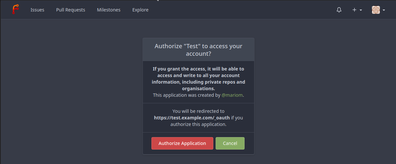The width and height of the screenshot is (396, 164).
Task: Expand the caret next to user avatar
Action: click(x=384, y=10)
